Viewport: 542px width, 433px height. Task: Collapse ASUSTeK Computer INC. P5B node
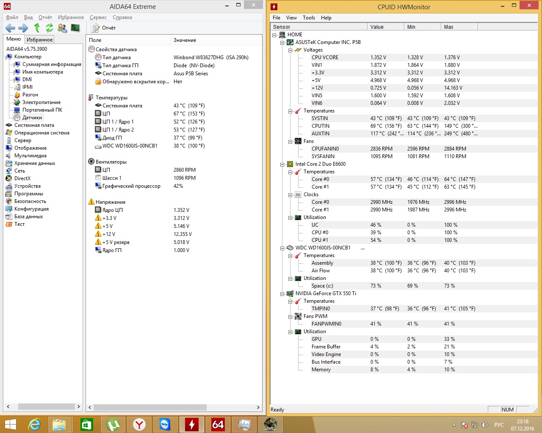pyautogui.click(x=282, y=42)
